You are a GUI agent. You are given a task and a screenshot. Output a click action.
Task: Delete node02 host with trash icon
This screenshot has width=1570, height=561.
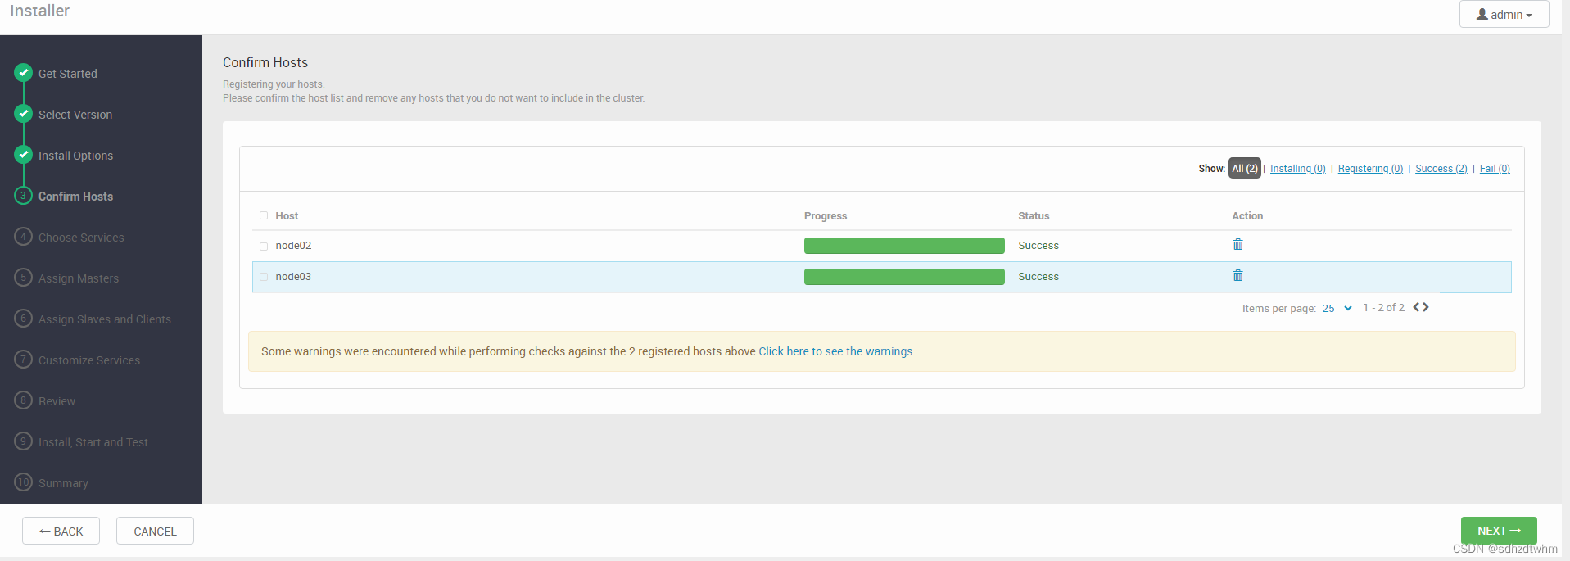1237,245
